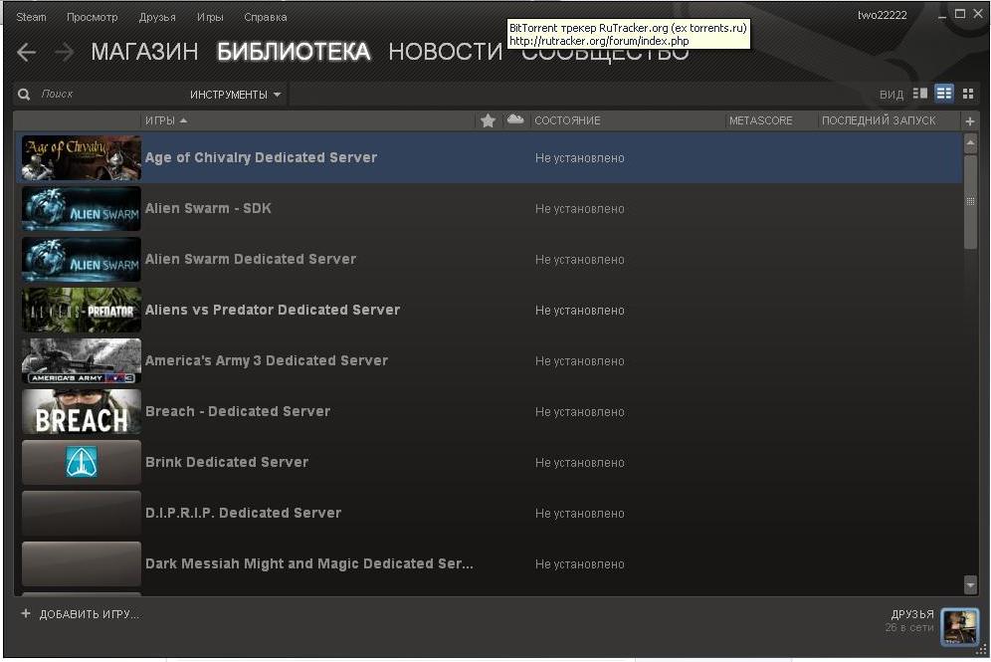Image resolution: width=991 pixels, height=662 pixels.
Task: Click Не установлено status for Breach
Action: [x=579, y=412]
